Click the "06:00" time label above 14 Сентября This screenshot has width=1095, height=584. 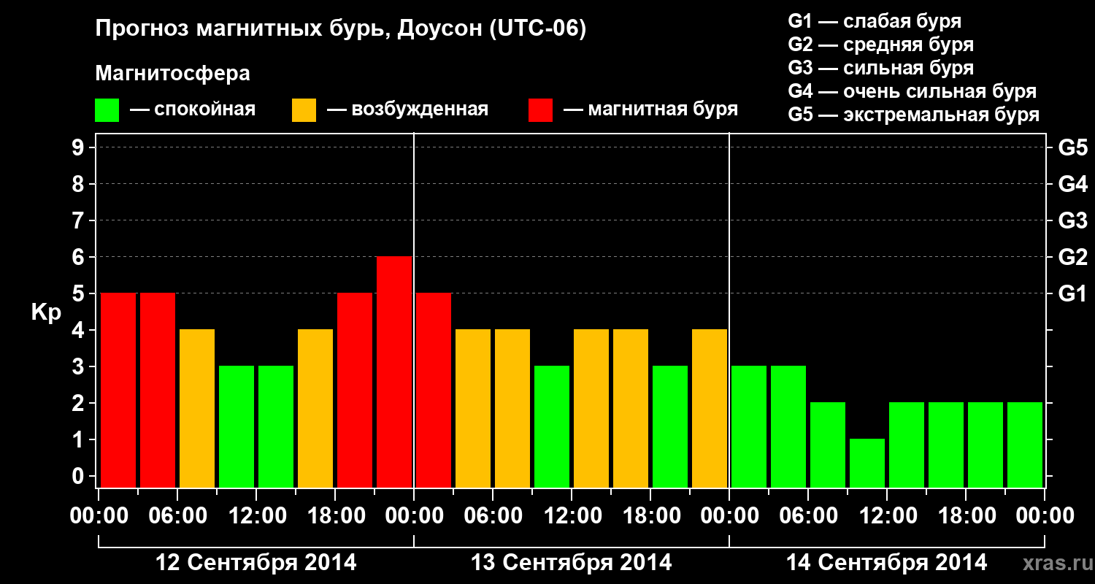[x=808, y=517]
